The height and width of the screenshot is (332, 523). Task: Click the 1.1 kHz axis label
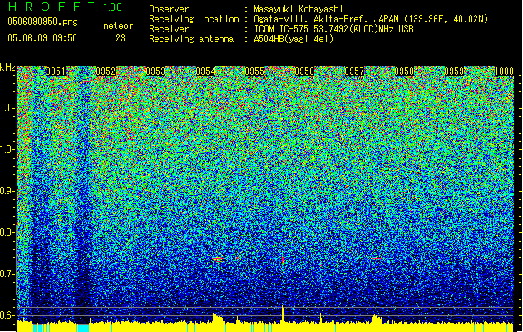point(7,108)
